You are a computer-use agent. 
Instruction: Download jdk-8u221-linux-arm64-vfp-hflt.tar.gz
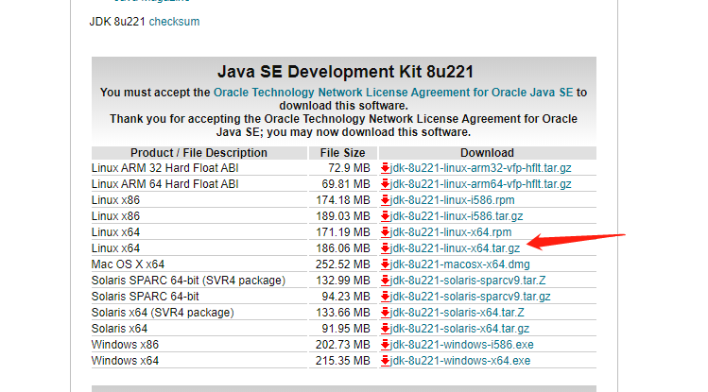coord(481,184)
